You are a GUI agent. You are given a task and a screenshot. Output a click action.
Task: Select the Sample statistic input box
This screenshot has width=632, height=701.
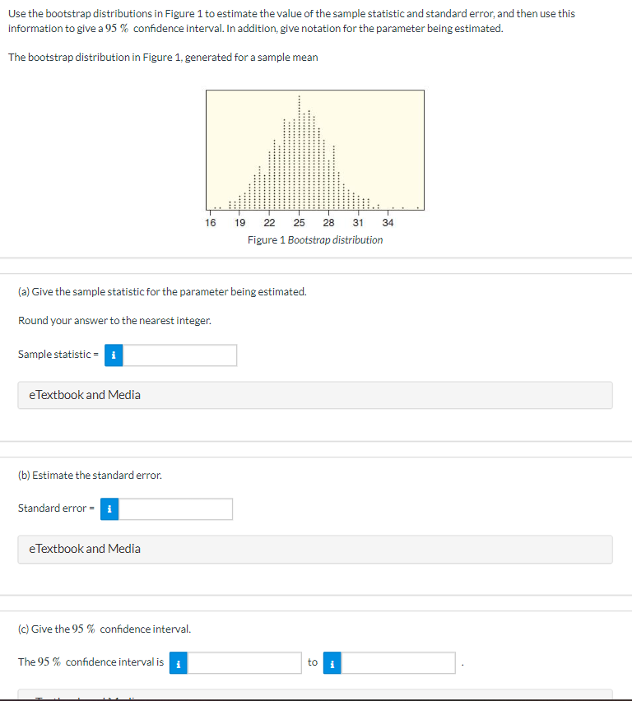point(181,355)
